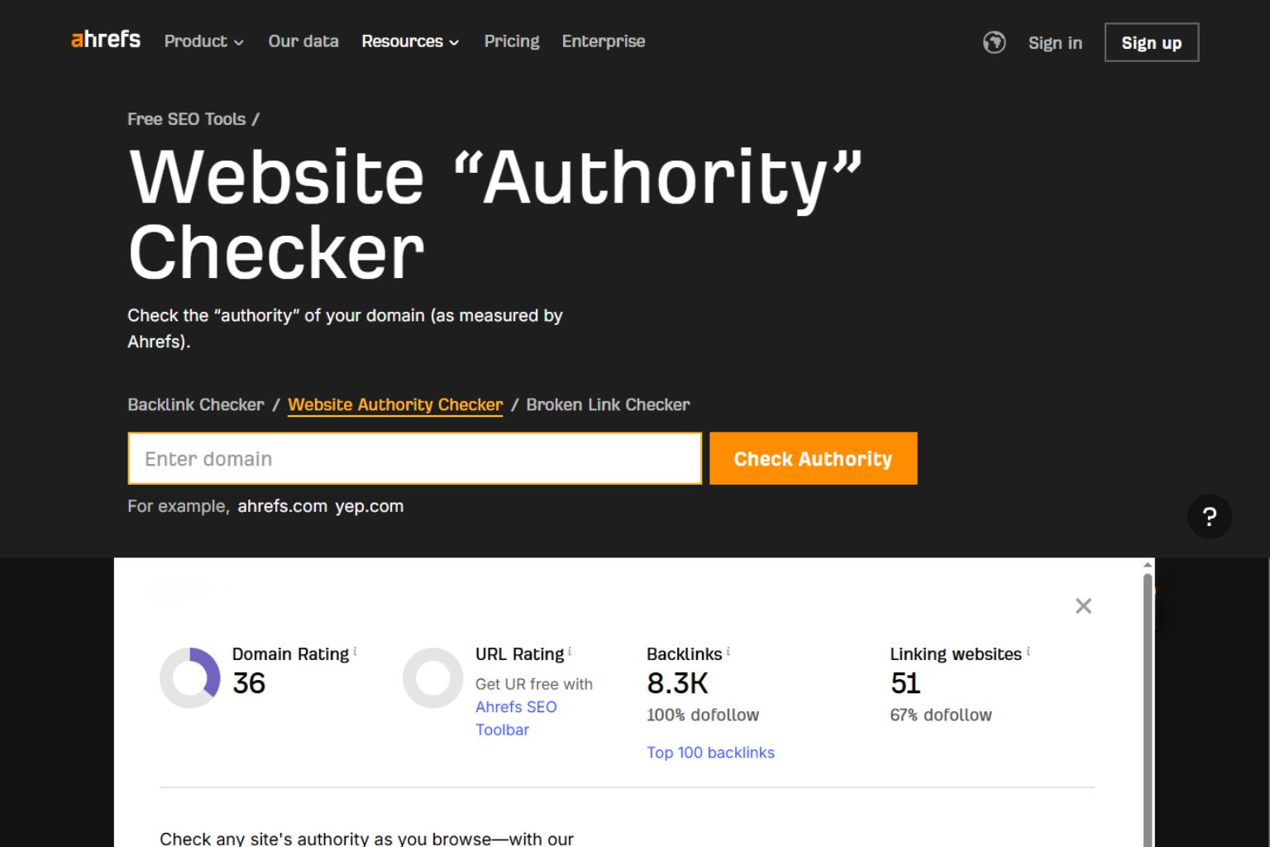
Task: Open the Pricing page
Action: coord(511,41)
